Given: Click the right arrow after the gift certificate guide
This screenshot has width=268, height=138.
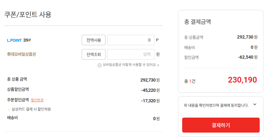Looking at the screenshot, I should point(158,65).
